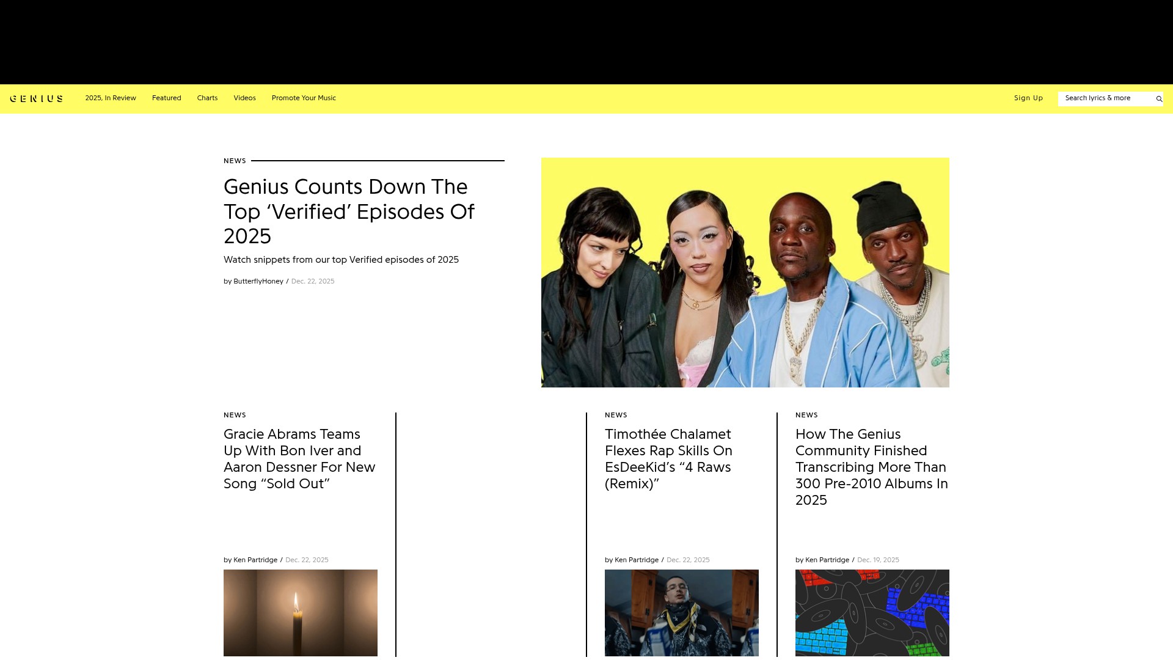Click Ken Partridge under the Gracie Abrams story
Screen dimensions: 1173x660
255,560
